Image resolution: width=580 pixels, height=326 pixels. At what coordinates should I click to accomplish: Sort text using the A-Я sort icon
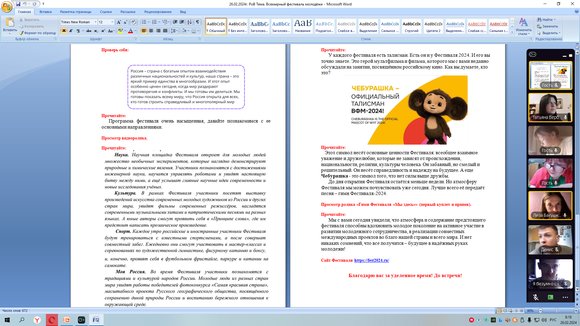tap(189, 22)
